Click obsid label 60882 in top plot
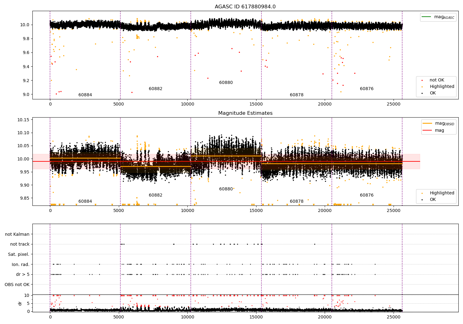The image size is (463, 324). [x=156, y=89]
